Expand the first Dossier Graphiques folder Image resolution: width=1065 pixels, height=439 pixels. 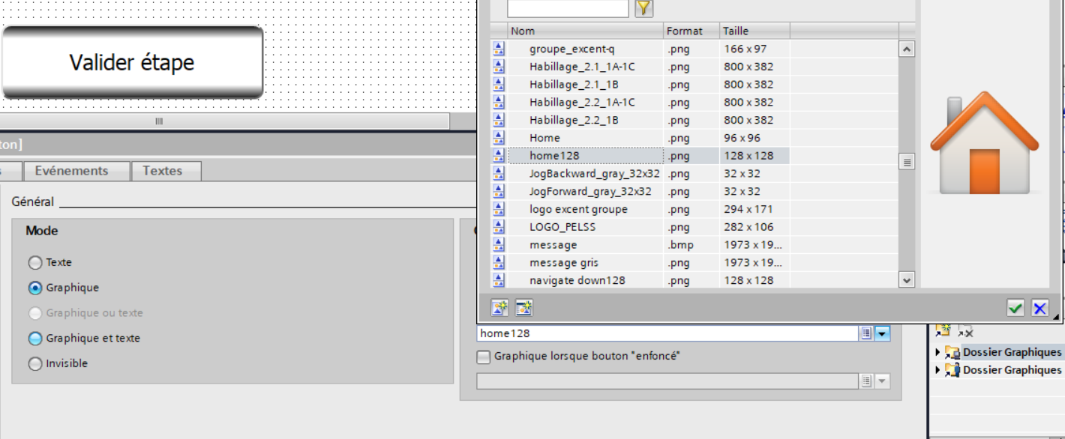click(937, 352)
